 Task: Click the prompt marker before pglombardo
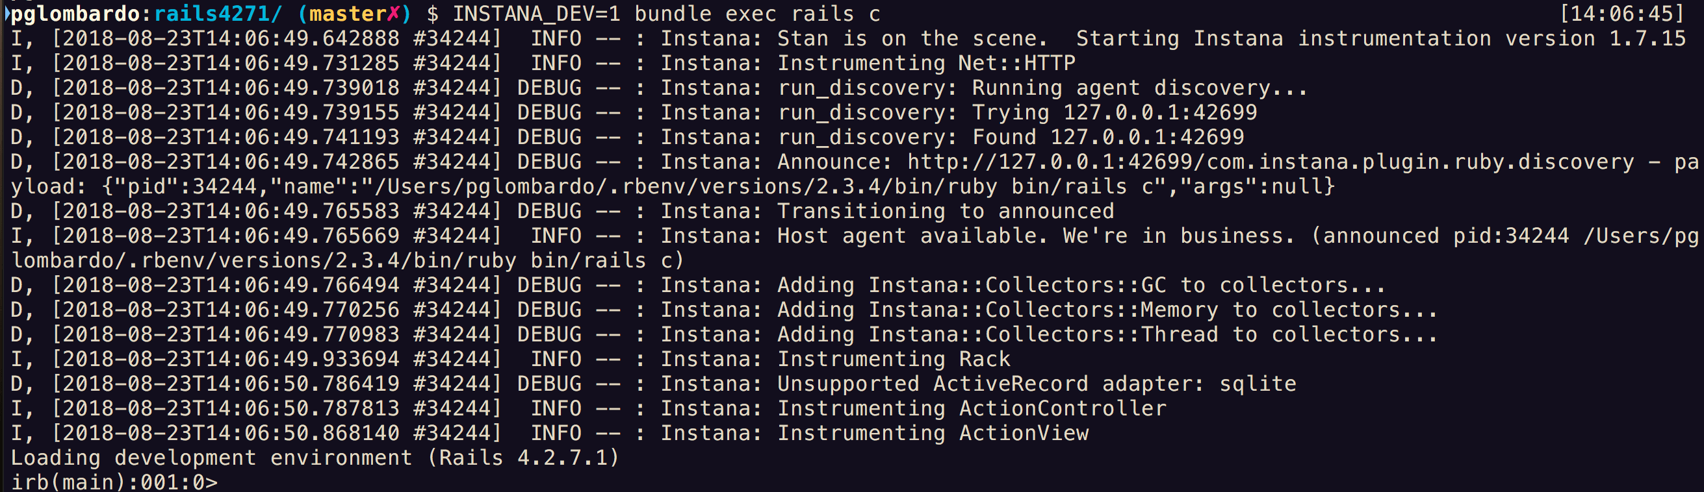6,14
